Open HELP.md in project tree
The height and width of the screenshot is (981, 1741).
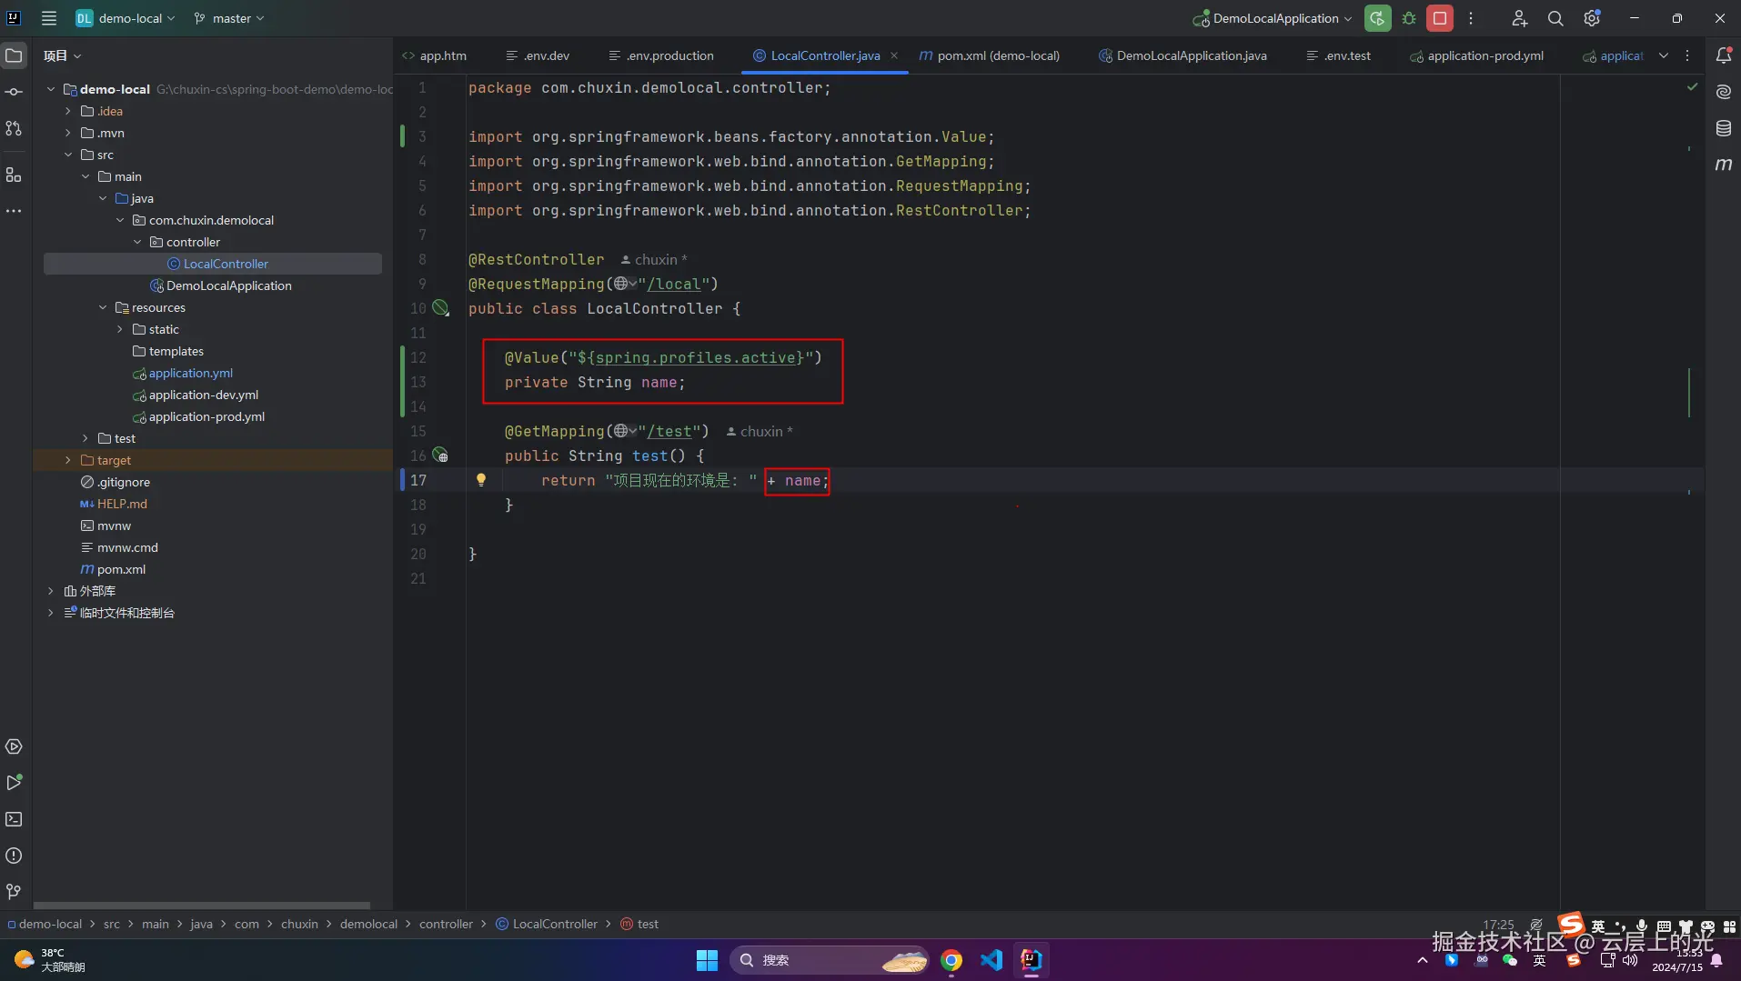pos(122,504)
